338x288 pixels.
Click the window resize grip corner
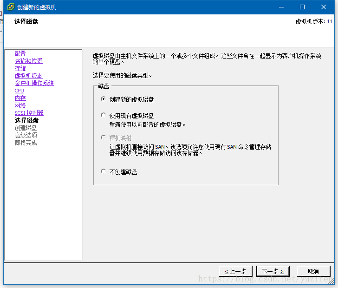331,281
